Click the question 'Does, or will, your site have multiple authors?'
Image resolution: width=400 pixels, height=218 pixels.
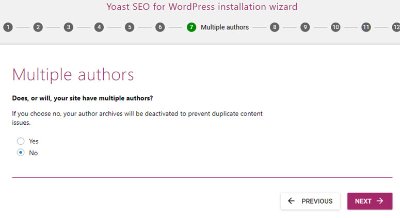tap(83, 98)
